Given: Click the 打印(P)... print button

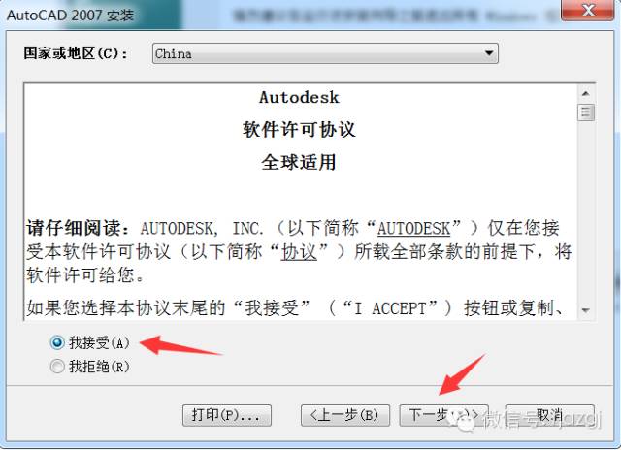Looking at the screenshot, I should click(x=227, y=415).
